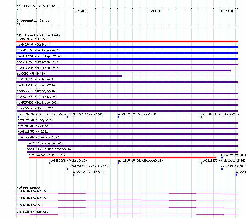The image size is (246, 218).
Task: Click the purple bar beneath nsv6111950
Action: [x=128, y=134]
